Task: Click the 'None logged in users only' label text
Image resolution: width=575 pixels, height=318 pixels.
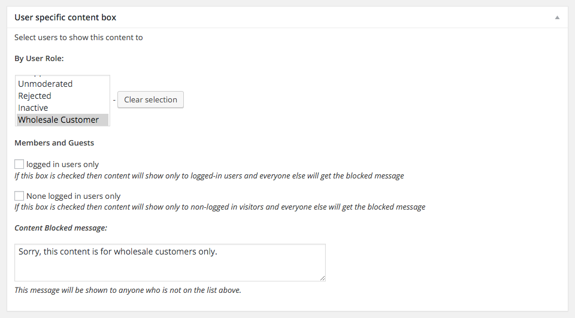Action: pyautogui.click(x=73, y=196)
